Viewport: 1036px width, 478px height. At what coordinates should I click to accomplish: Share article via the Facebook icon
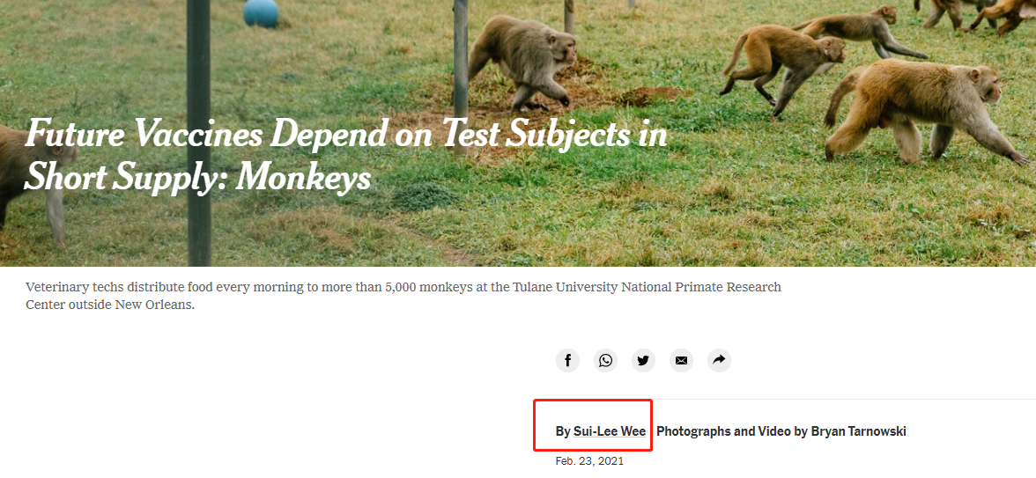(x=567, y=360)
